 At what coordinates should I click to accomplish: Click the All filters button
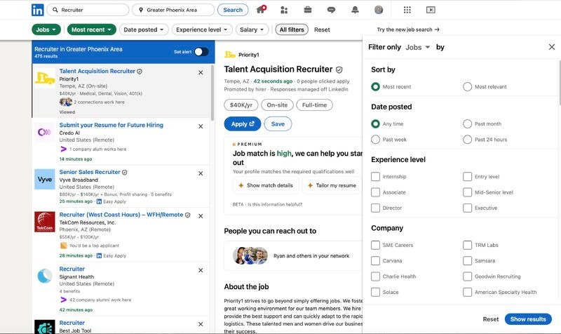click(x=292, y=29)
